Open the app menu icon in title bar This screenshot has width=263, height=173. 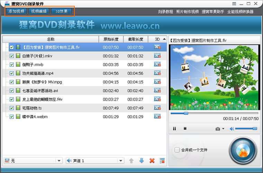point(234,4)
